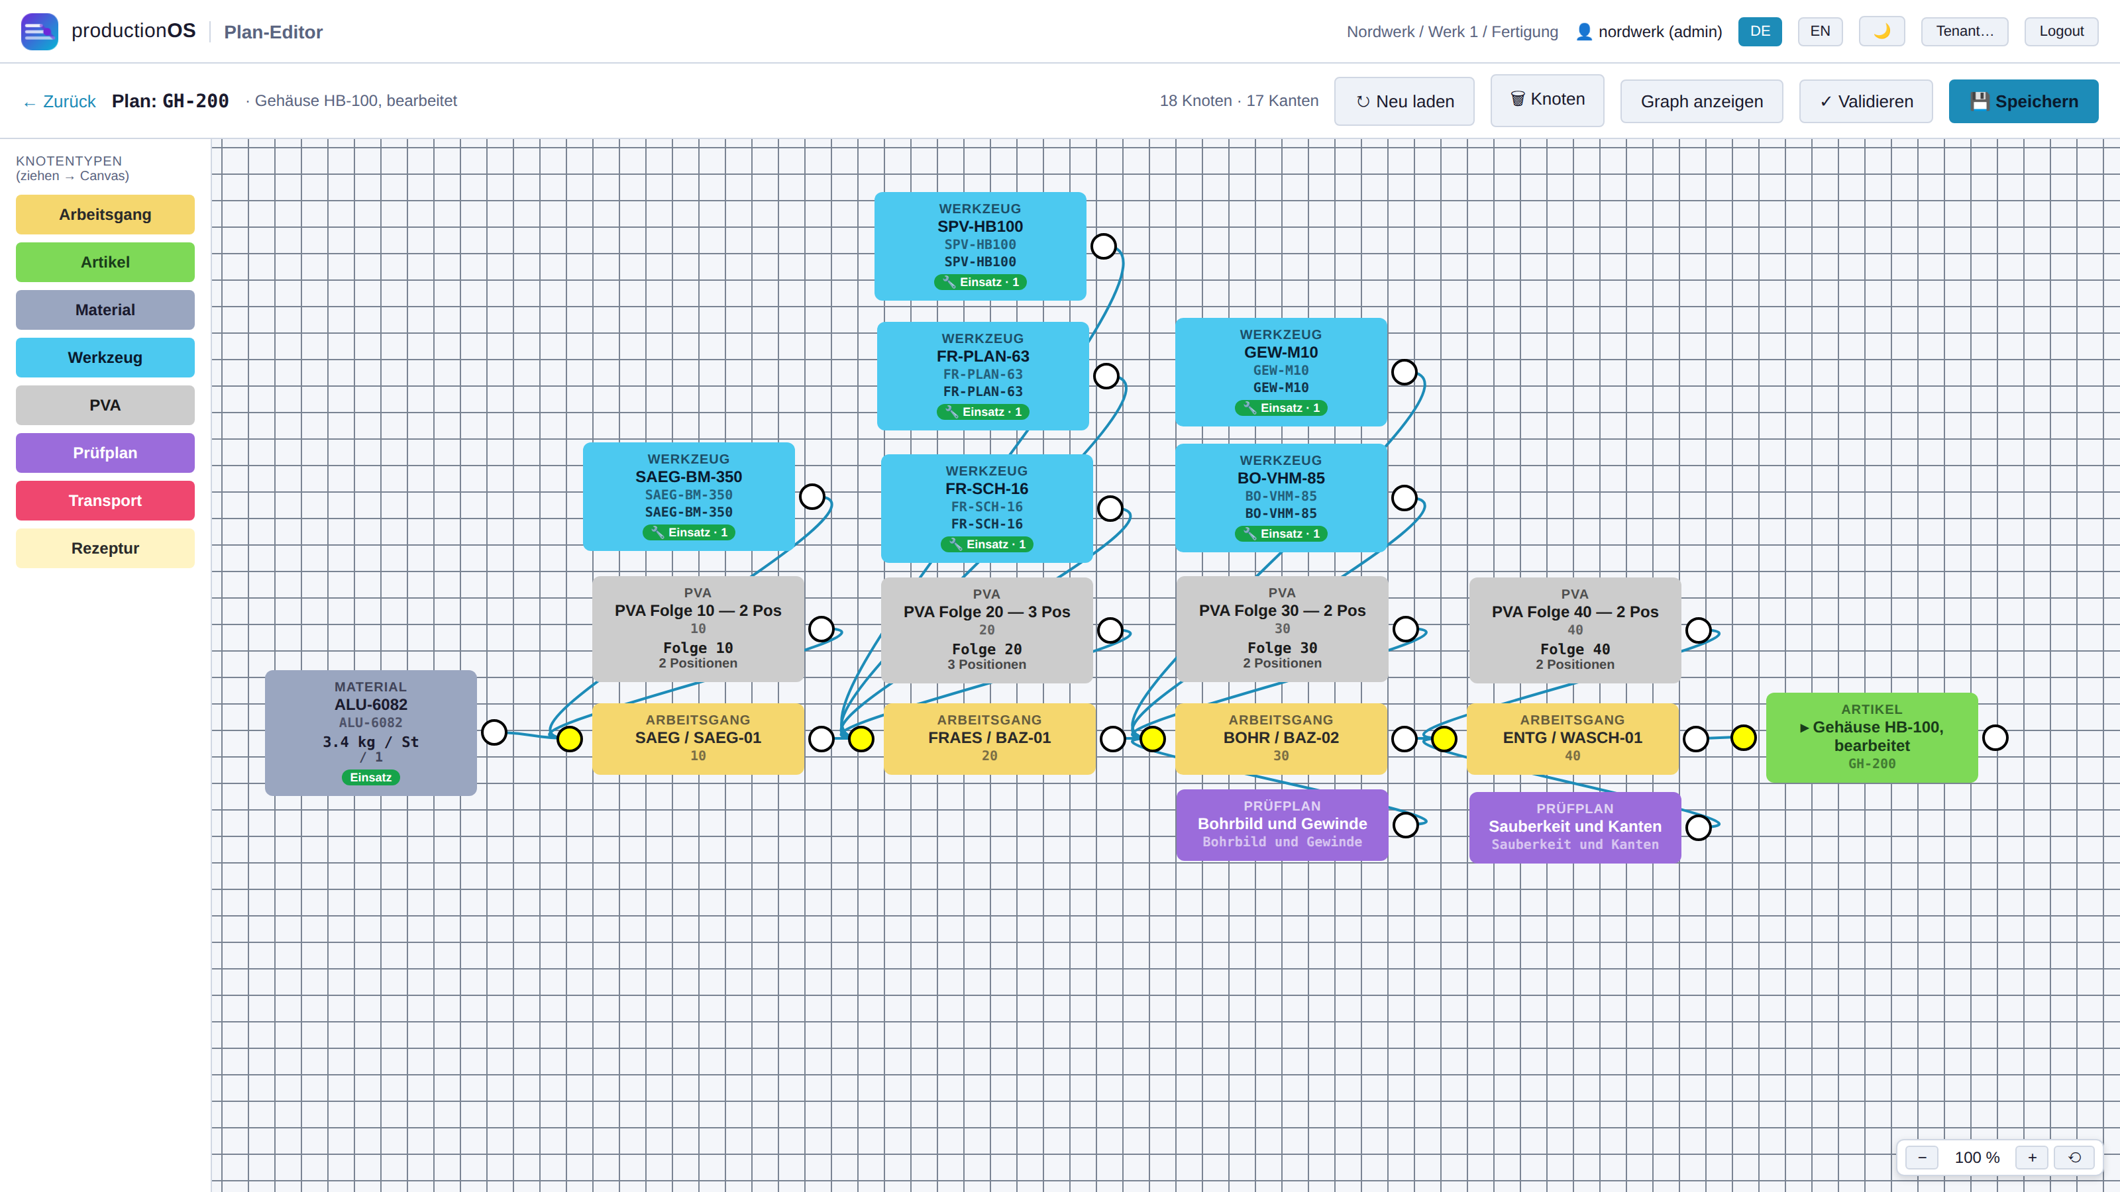Click the GEW-M10 node output port

coord(1404,372)
